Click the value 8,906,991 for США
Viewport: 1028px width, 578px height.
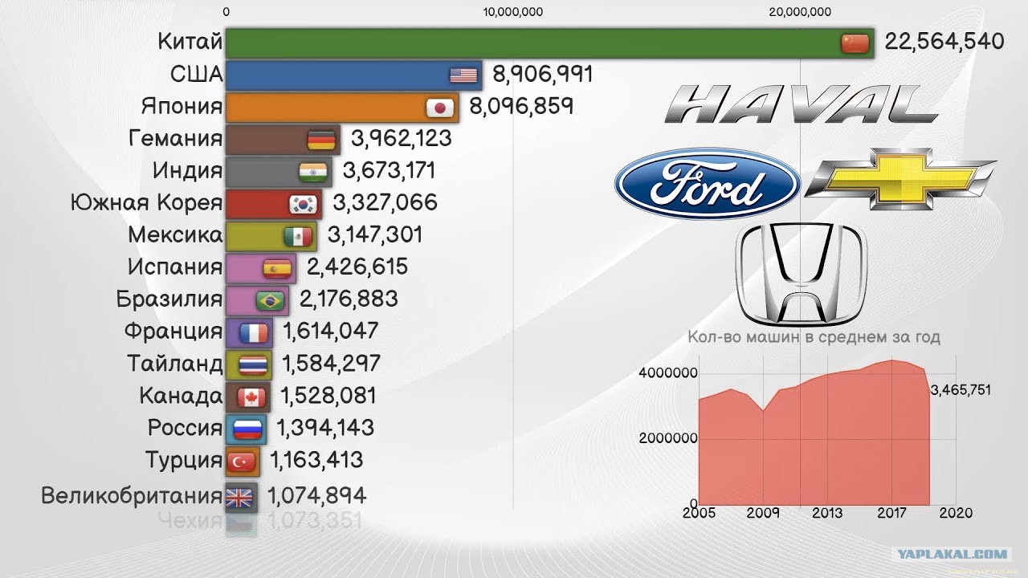tap(543, 74)
